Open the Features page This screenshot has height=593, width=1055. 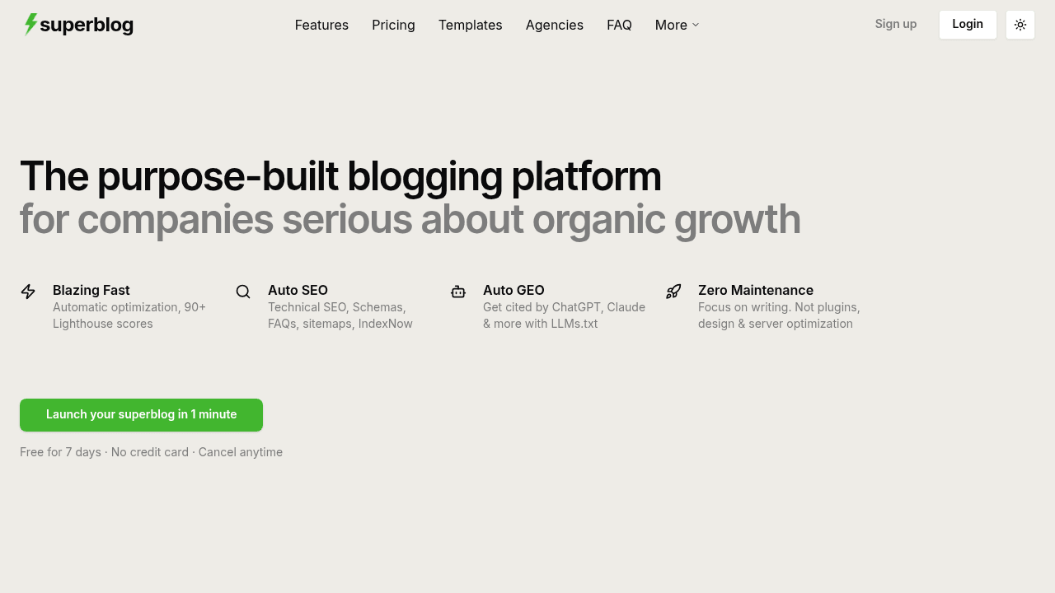coord(321,25)
